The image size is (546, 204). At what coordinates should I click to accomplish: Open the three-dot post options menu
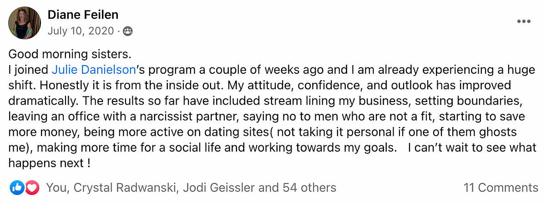click(x=524, y=21)
